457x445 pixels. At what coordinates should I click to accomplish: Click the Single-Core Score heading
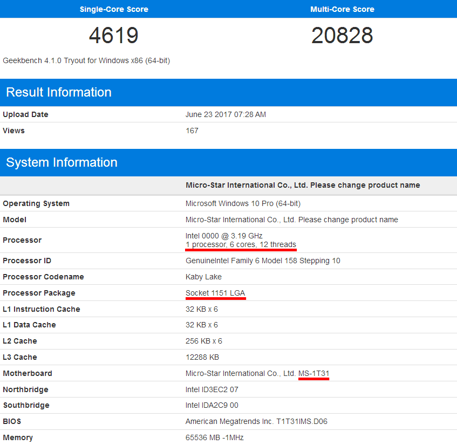click(114, 9)
